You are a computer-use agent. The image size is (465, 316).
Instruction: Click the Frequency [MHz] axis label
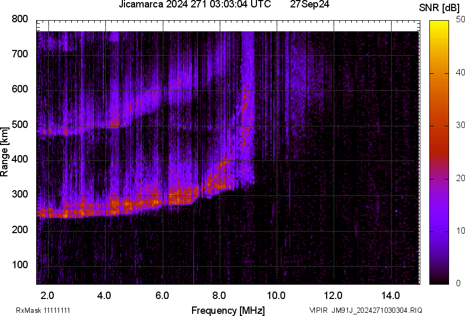pyautogui.click(x=228, y=310)
